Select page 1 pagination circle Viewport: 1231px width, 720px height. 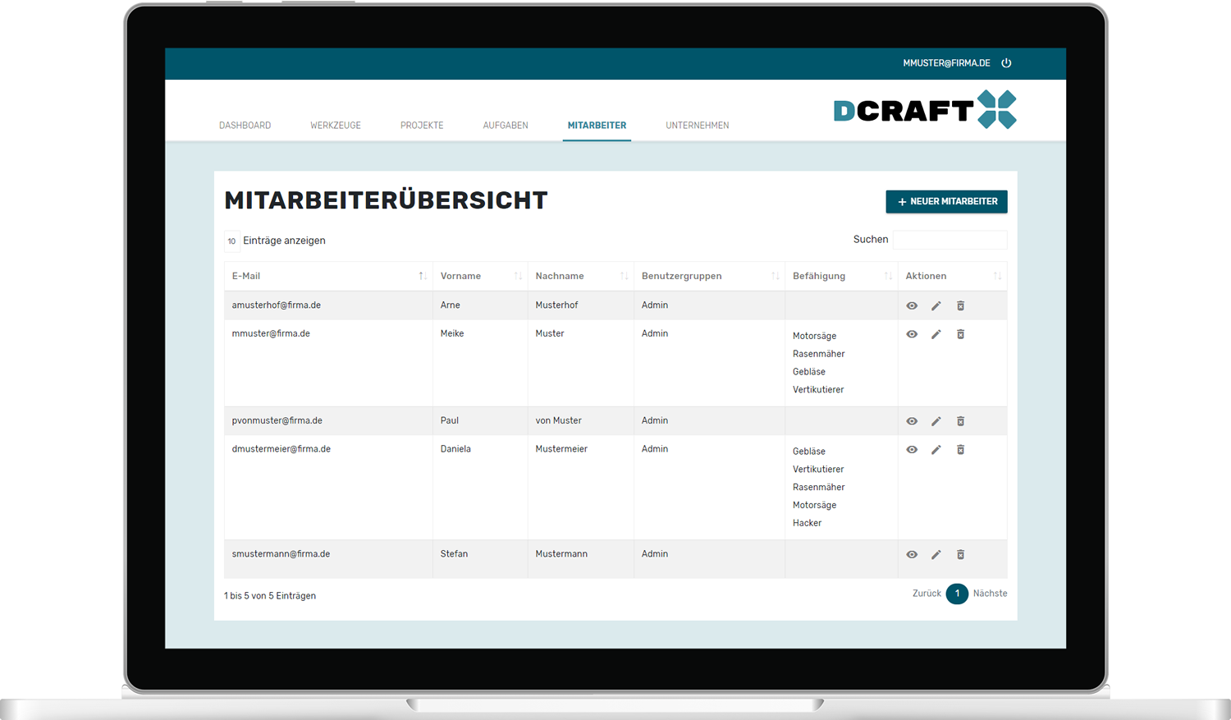click(957, 594)
